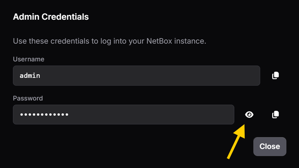Click the masked dots in Password box

click(x=44, y=114)
